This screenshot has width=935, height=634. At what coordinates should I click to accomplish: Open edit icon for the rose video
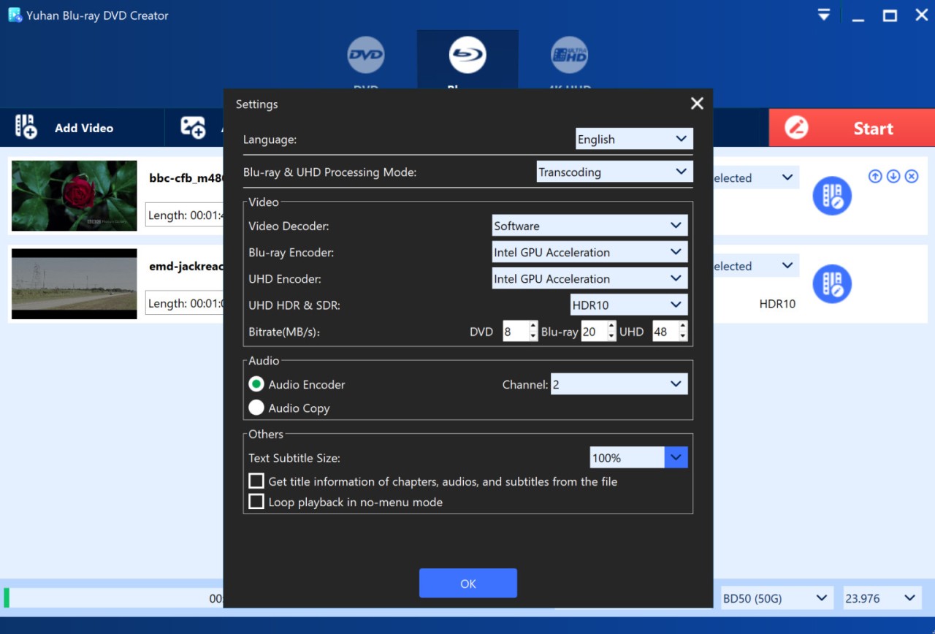click(832, 196)
